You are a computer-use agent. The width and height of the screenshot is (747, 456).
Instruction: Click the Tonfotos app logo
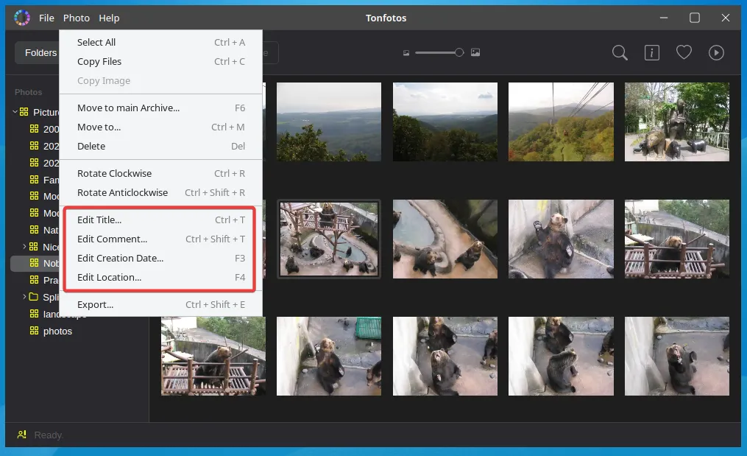tap(22, 18)
